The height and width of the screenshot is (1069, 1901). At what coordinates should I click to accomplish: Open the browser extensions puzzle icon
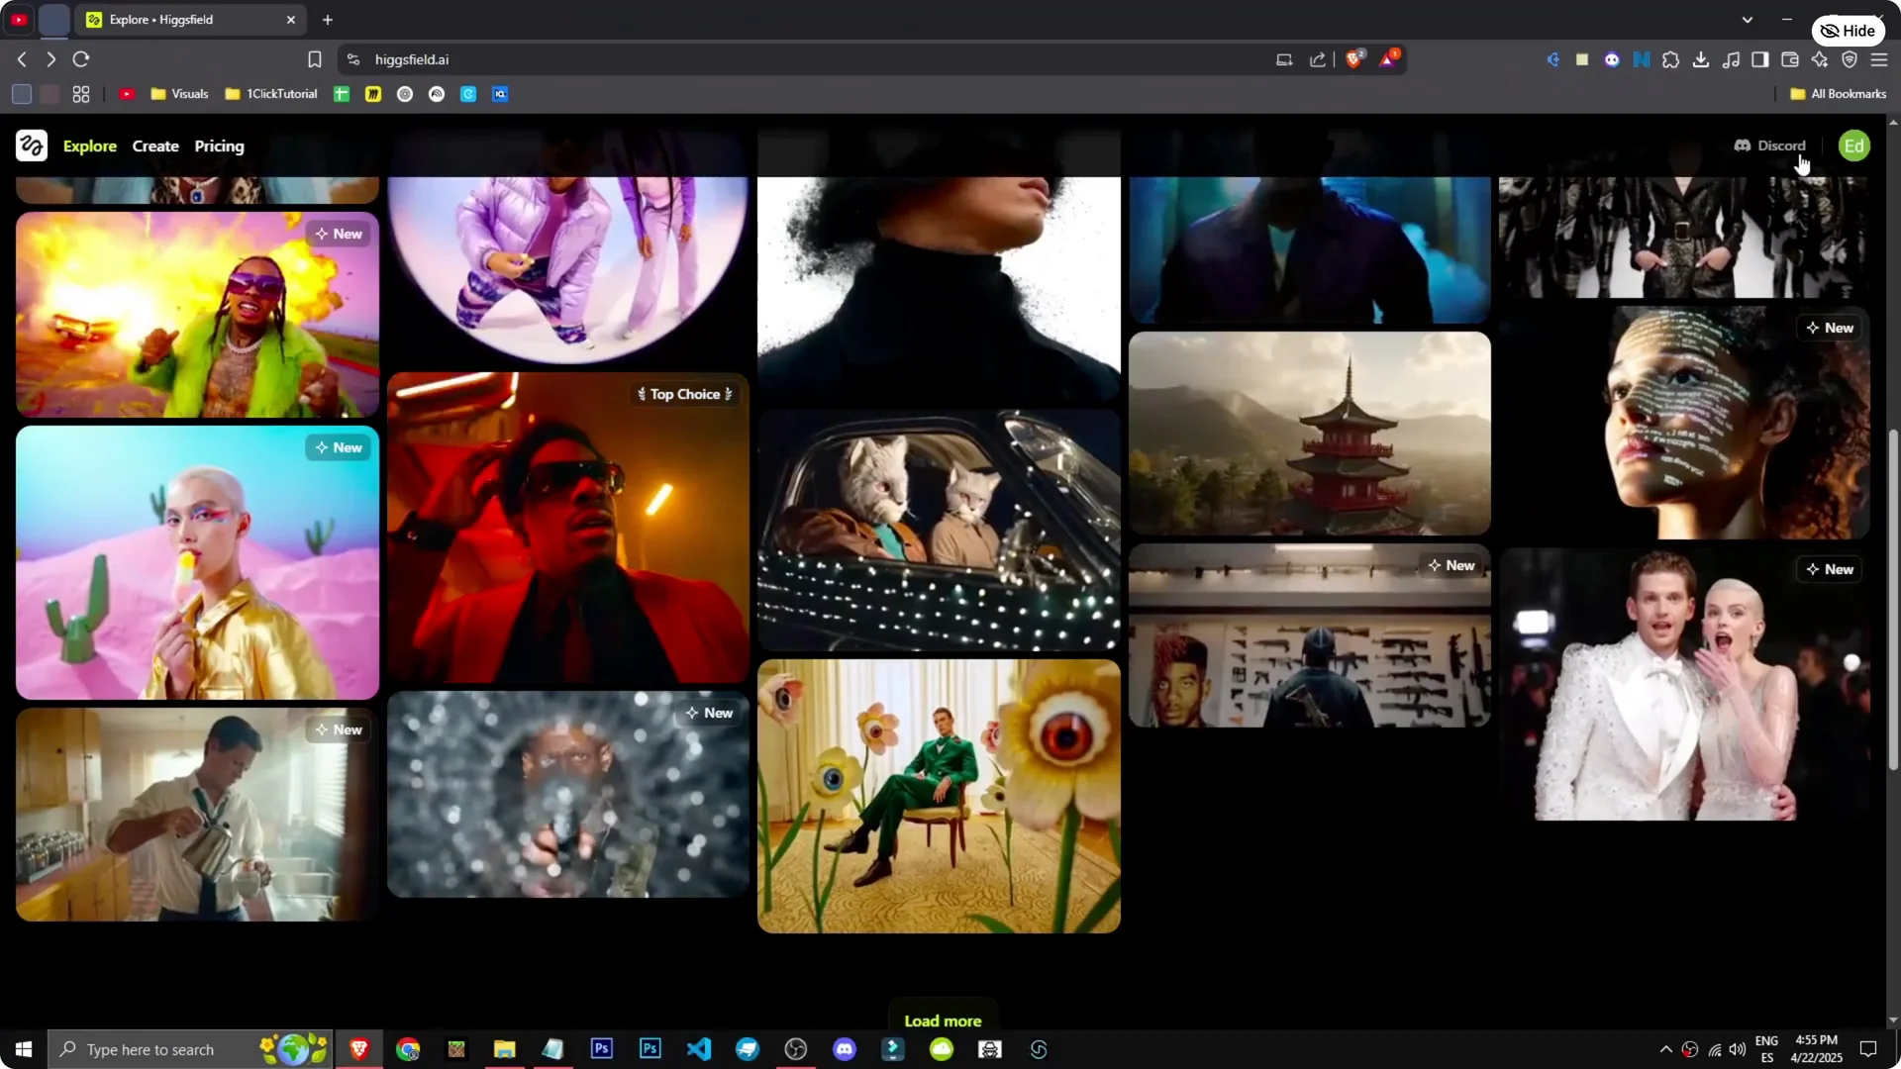(x=1671, y=59)
